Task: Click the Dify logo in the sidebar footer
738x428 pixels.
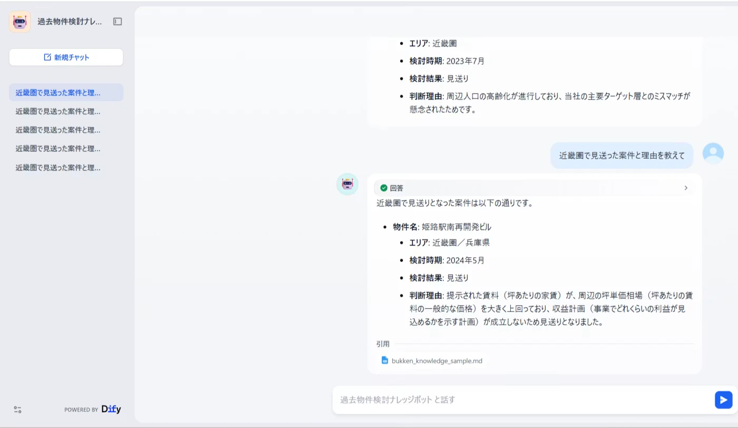Action: (111, 410)
